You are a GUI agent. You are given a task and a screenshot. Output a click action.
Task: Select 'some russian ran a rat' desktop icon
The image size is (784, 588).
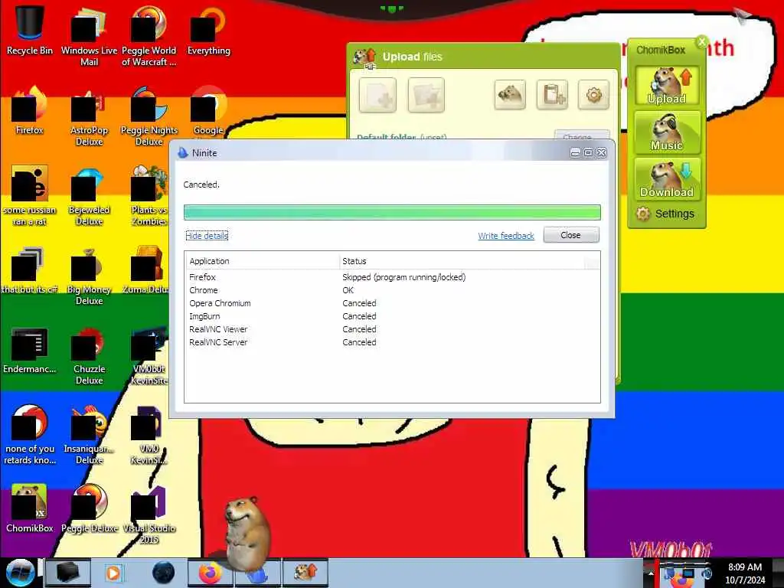coord(30,195)
